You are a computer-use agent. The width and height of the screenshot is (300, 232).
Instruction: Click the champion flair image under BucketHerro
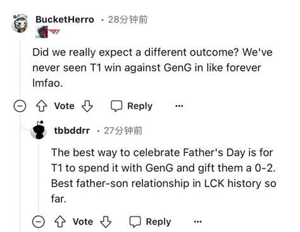click(x=42, y=32)
